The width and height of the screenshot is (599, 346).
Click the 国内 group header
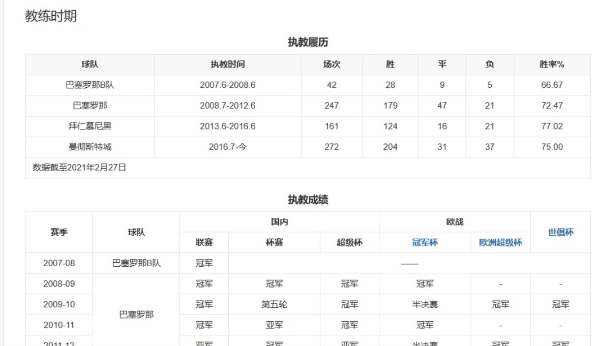279,222
